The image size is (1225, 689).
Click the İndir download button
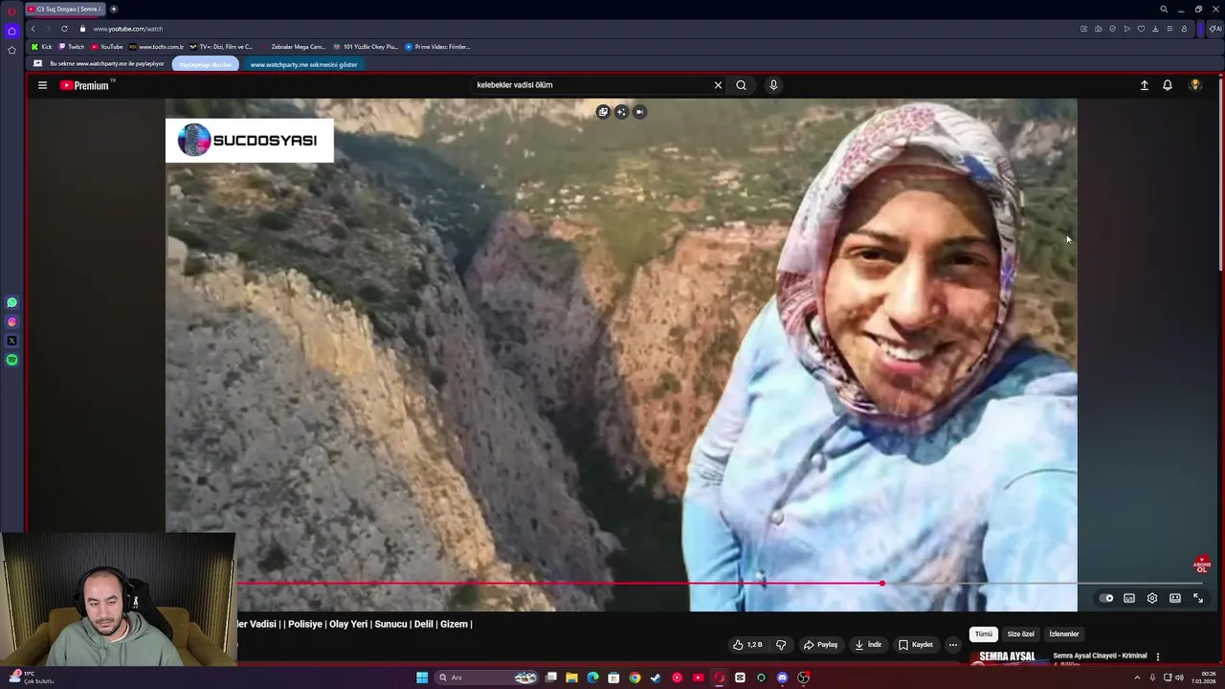tap(868, 645)
